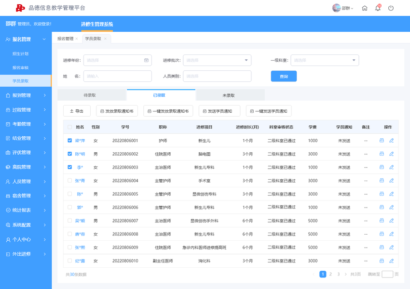
Task: Open the 一级科室 dropdown
Action: coord(325,60)
